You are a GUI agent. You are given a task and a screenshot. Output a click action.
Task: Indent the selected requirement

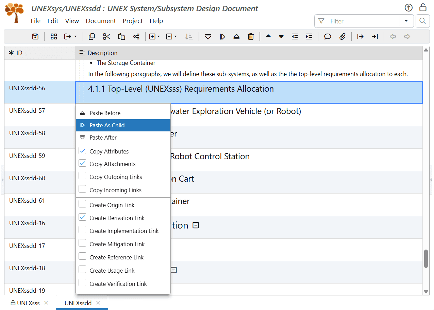tap(308, 36)
